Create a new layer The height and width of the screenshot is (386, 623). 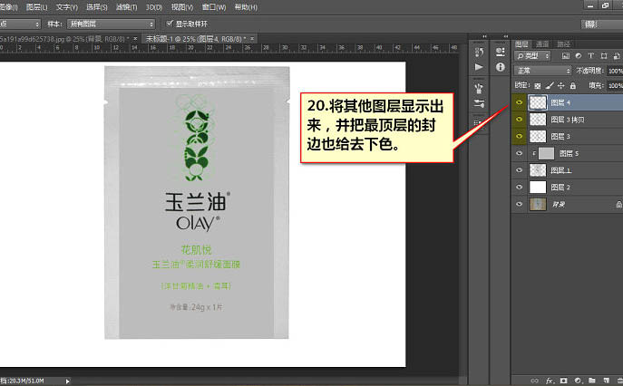(x=607, y=381)
